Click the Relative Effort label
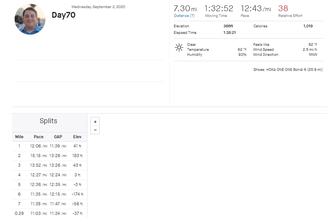This screenshot has width=333, height=221. tap(290, 16)
